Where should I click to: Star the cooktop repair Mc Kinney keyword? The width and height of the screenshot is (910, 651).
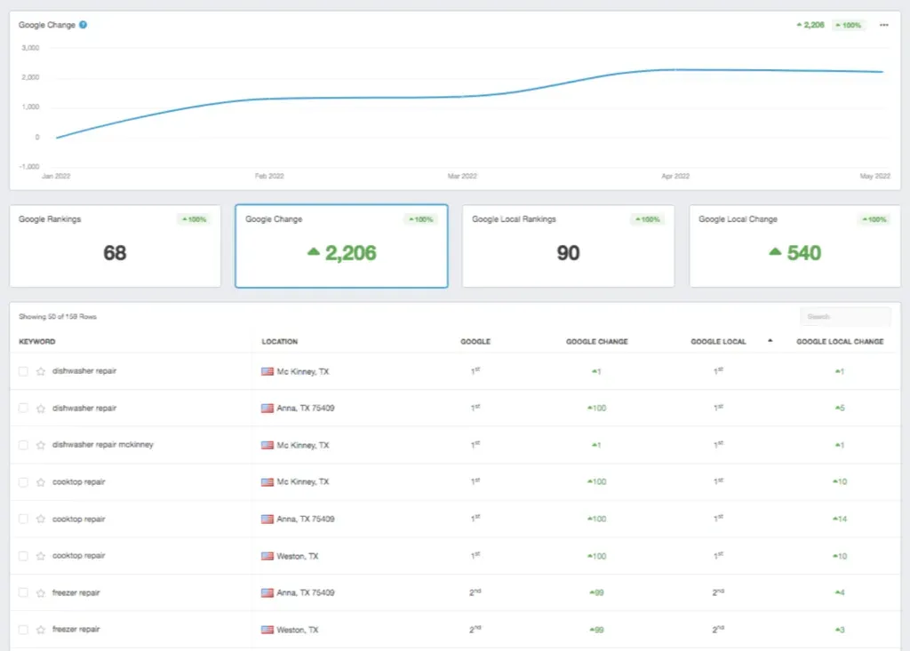tap(40, 482)
